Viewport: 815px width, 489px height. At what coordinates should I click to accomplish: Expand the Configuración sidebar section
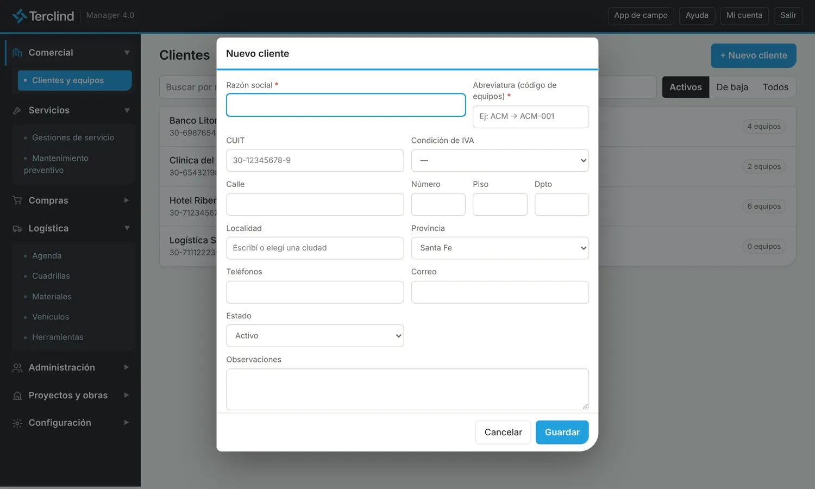click(x=127, y=423)
